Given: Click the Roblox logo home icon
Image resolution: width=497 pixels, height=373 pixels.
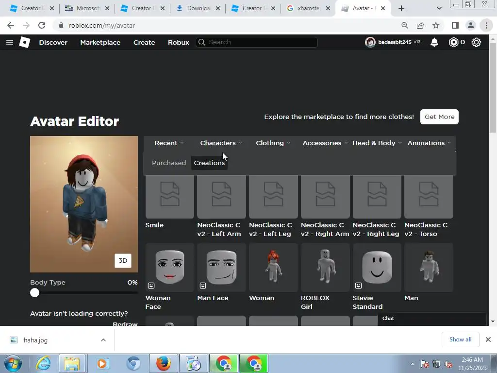Looking at the screenshot, I should point(24,42).
